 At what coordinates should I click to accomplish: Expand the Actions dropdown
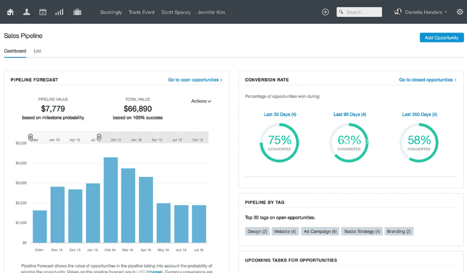(x=201, y=101)
